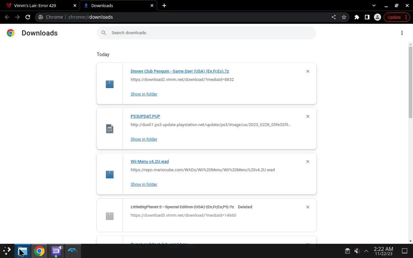Click the Today date heading
The height and width of the screenshot is (258, 413).
[x=103, y=54]
